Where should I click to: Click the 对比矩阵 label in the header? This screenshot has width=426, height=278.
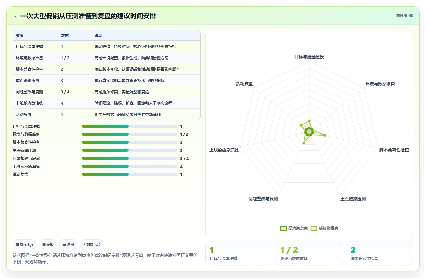tap(404, 16)
